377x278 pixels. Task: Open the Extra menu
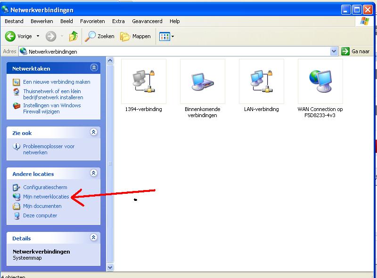(x=118, y=21)
